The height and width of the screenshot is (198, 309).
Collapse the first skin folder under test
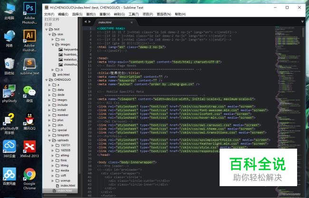(49, 35)
